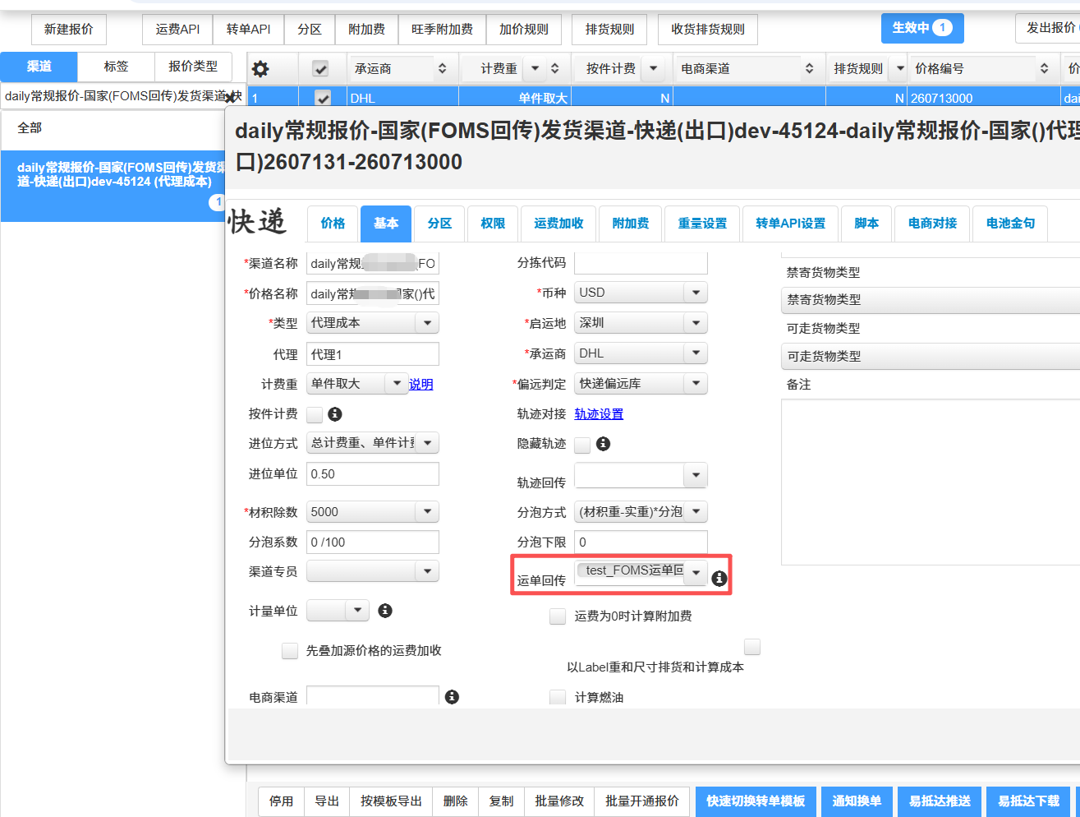Select the 报价类型 tab

193,67
